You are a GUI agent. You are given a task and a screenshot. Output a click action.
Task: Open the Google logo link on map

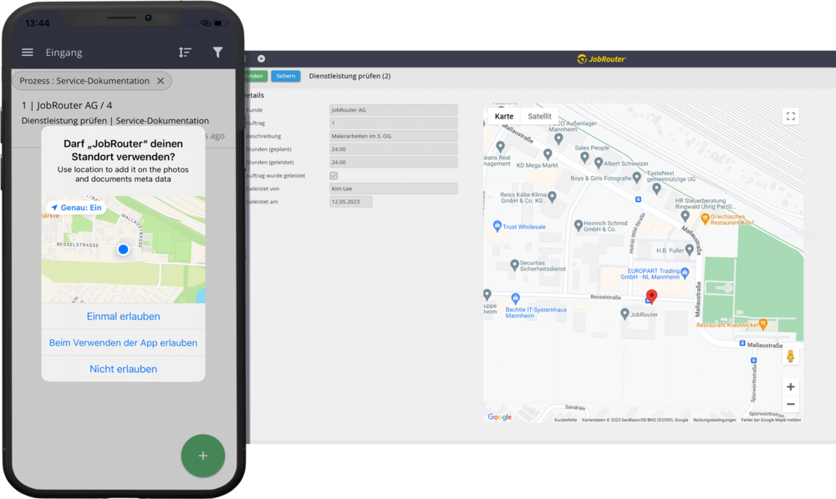pyautogui.click(x=500, y=417)
